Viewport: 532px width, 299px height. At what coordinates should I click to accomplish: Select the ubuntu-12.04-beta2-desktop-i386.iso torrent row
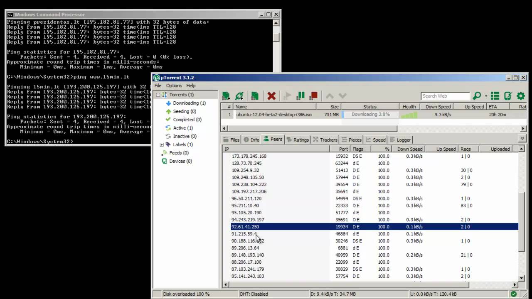pos(374,115)
